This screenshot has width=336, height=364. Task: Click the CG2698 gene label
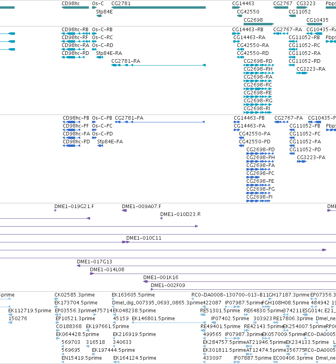[x=253, y=20]
